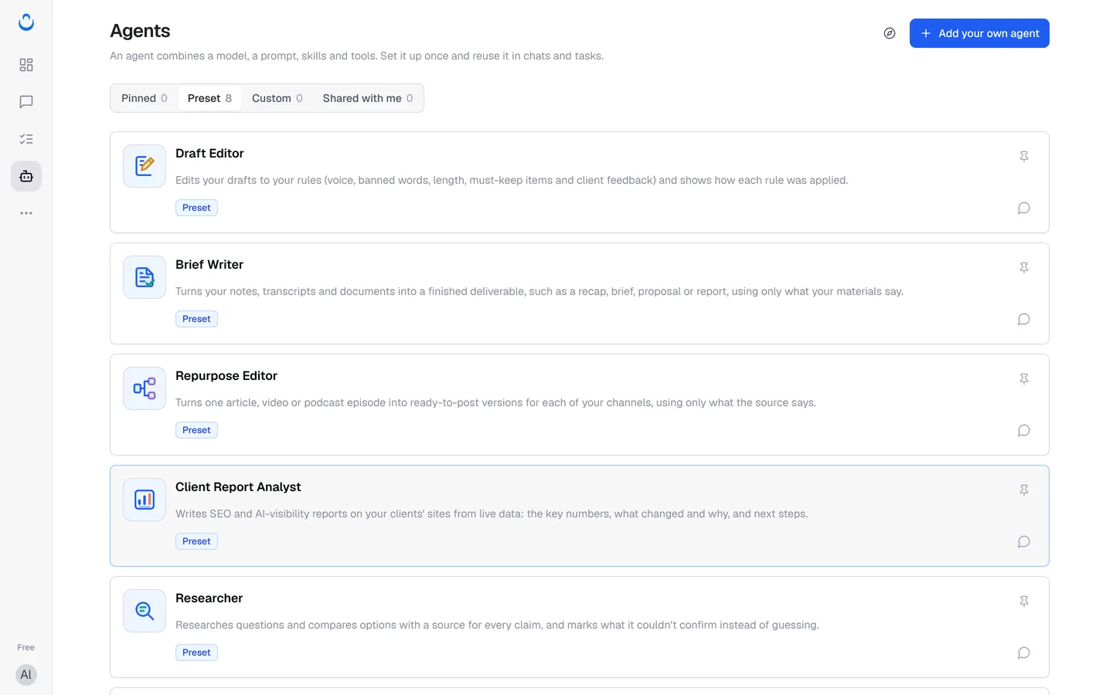Pin the Repurpose Editor agent
1113x695 pixels.
(x=1024, y=379)
